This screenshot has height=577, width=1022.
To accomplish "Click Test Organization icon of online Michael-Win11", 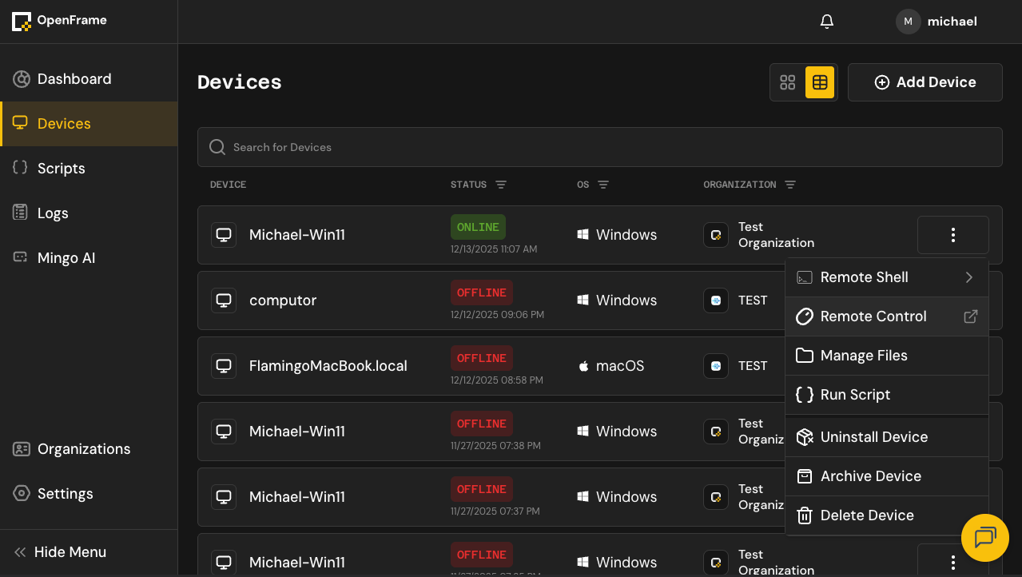I will (x=716, y=235).
